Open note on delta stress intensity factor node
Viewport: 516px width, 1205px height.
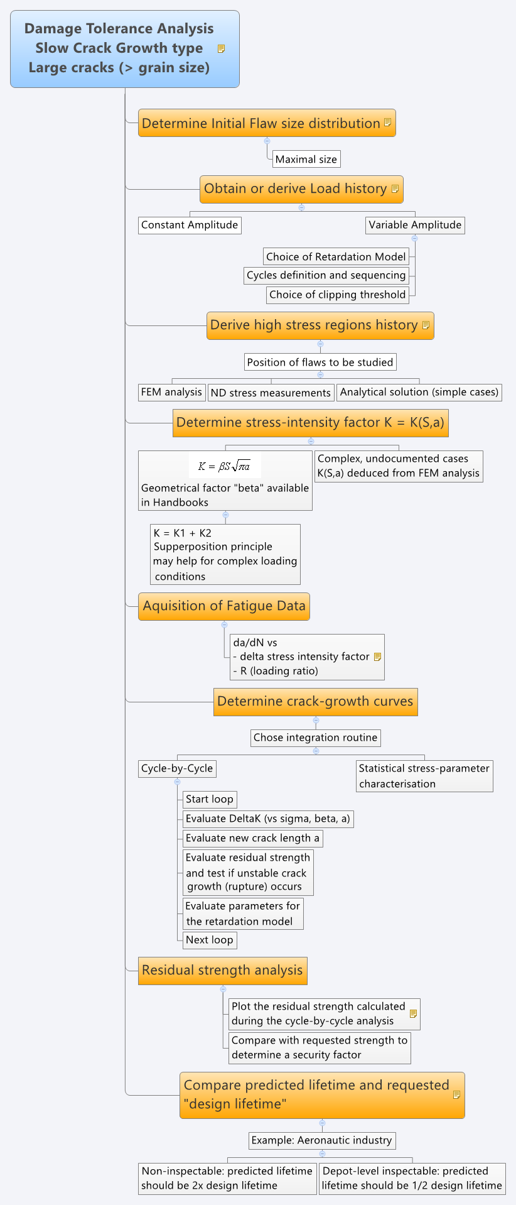point(377,657)
